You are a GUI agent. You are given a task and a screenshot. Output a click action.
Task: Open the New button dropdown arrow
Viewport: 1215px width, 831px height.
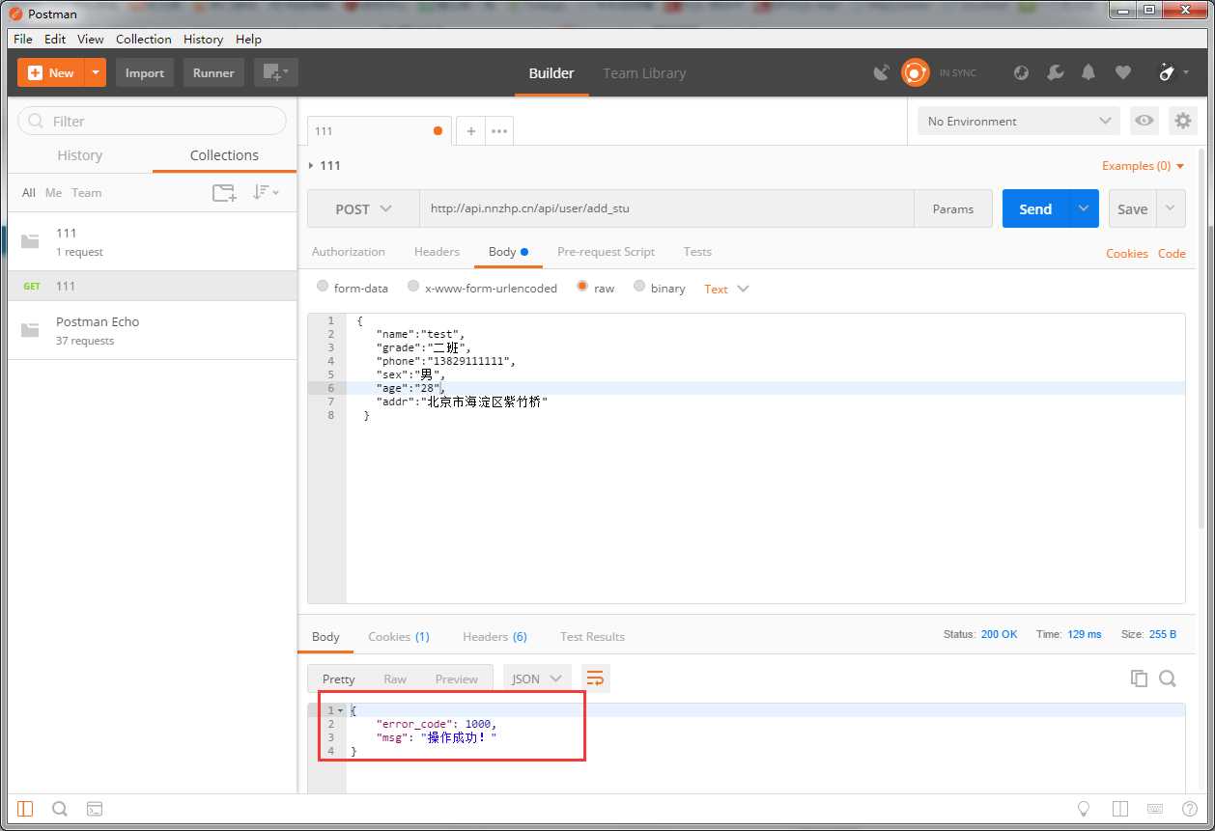pyautogui.click(x=96, y=72)
